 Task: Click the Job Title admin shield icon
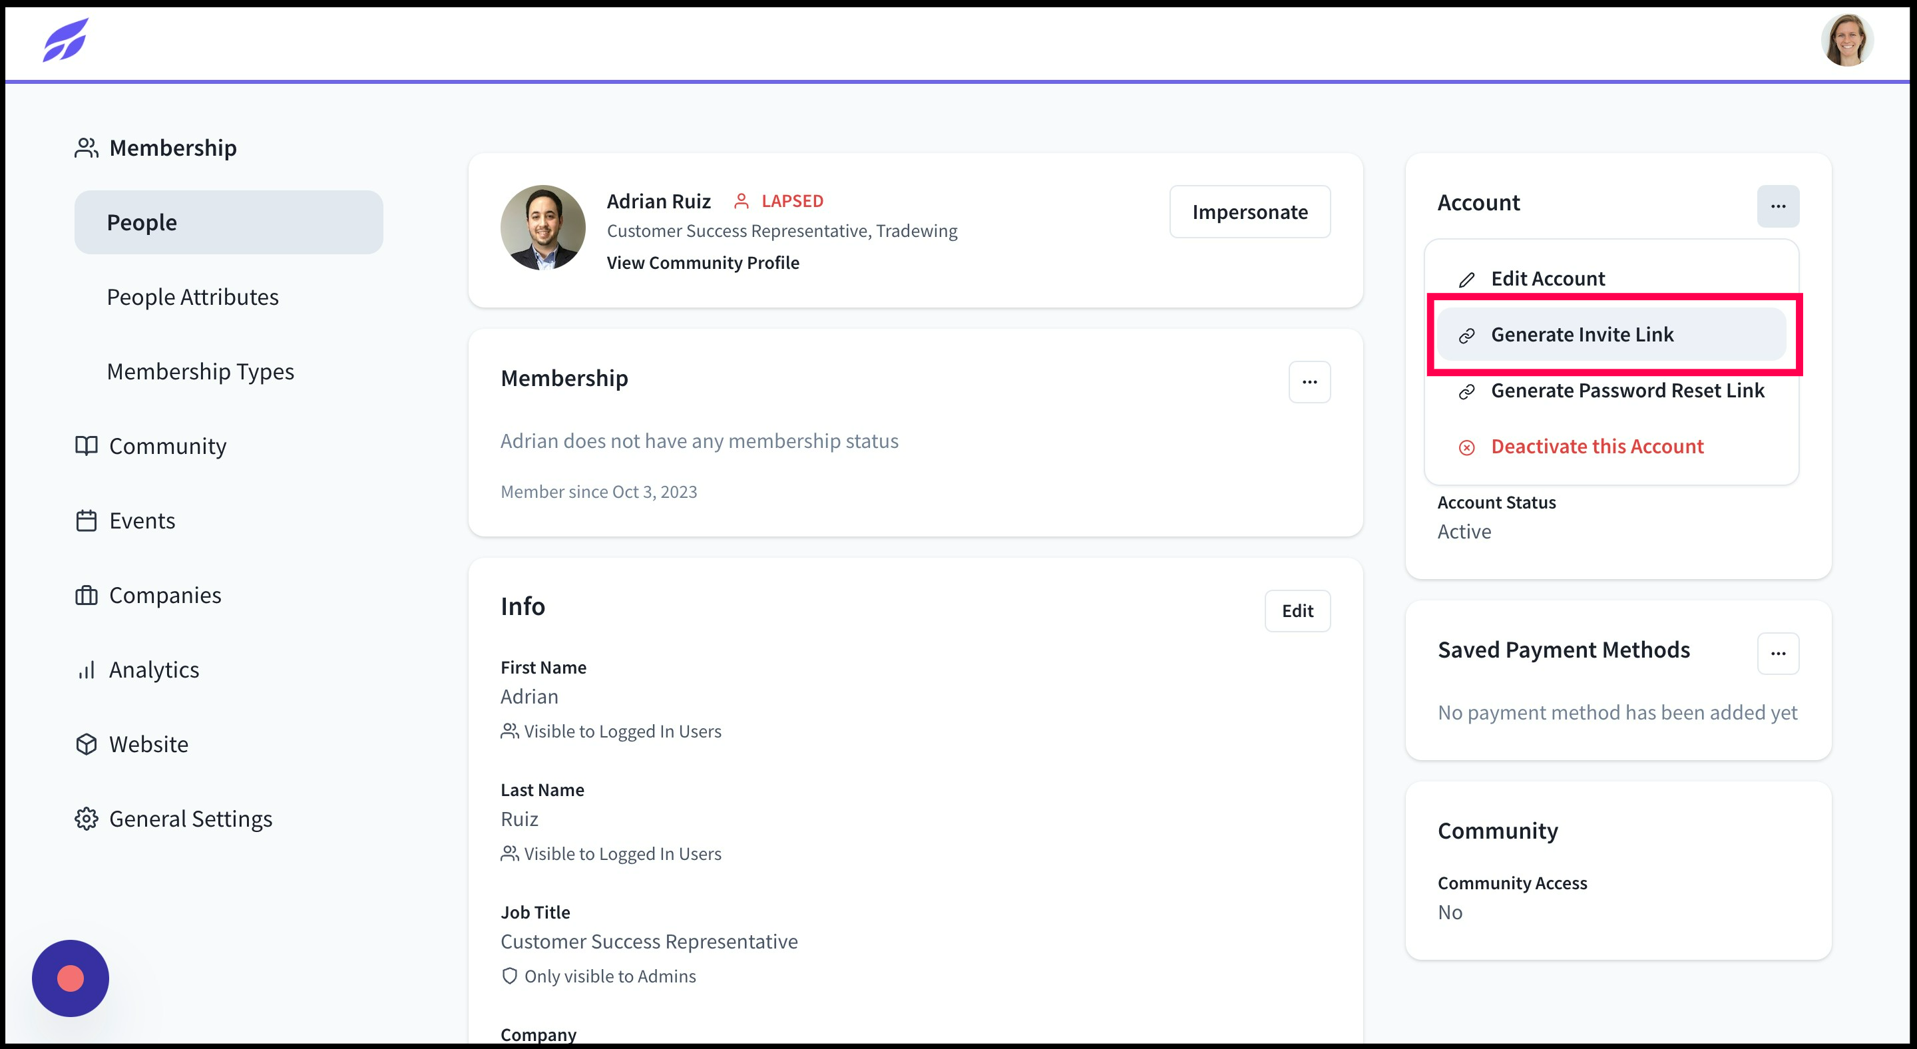point(510,976)
